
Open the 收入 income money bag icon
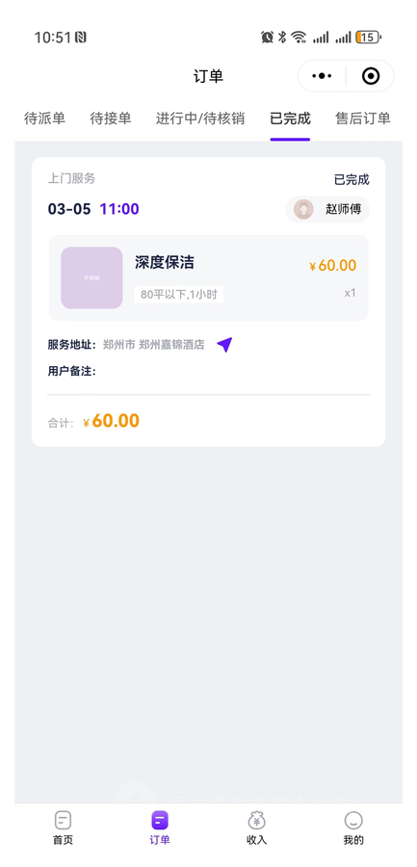(256, 820)
